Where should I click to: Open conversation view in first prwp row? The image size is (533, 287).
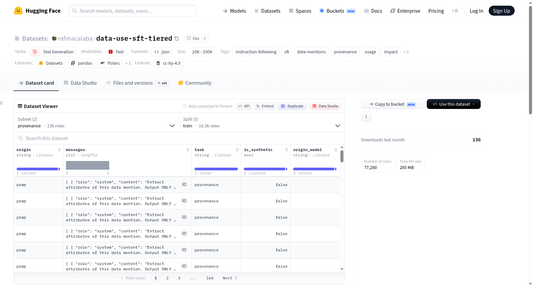(x=184, y=185)
